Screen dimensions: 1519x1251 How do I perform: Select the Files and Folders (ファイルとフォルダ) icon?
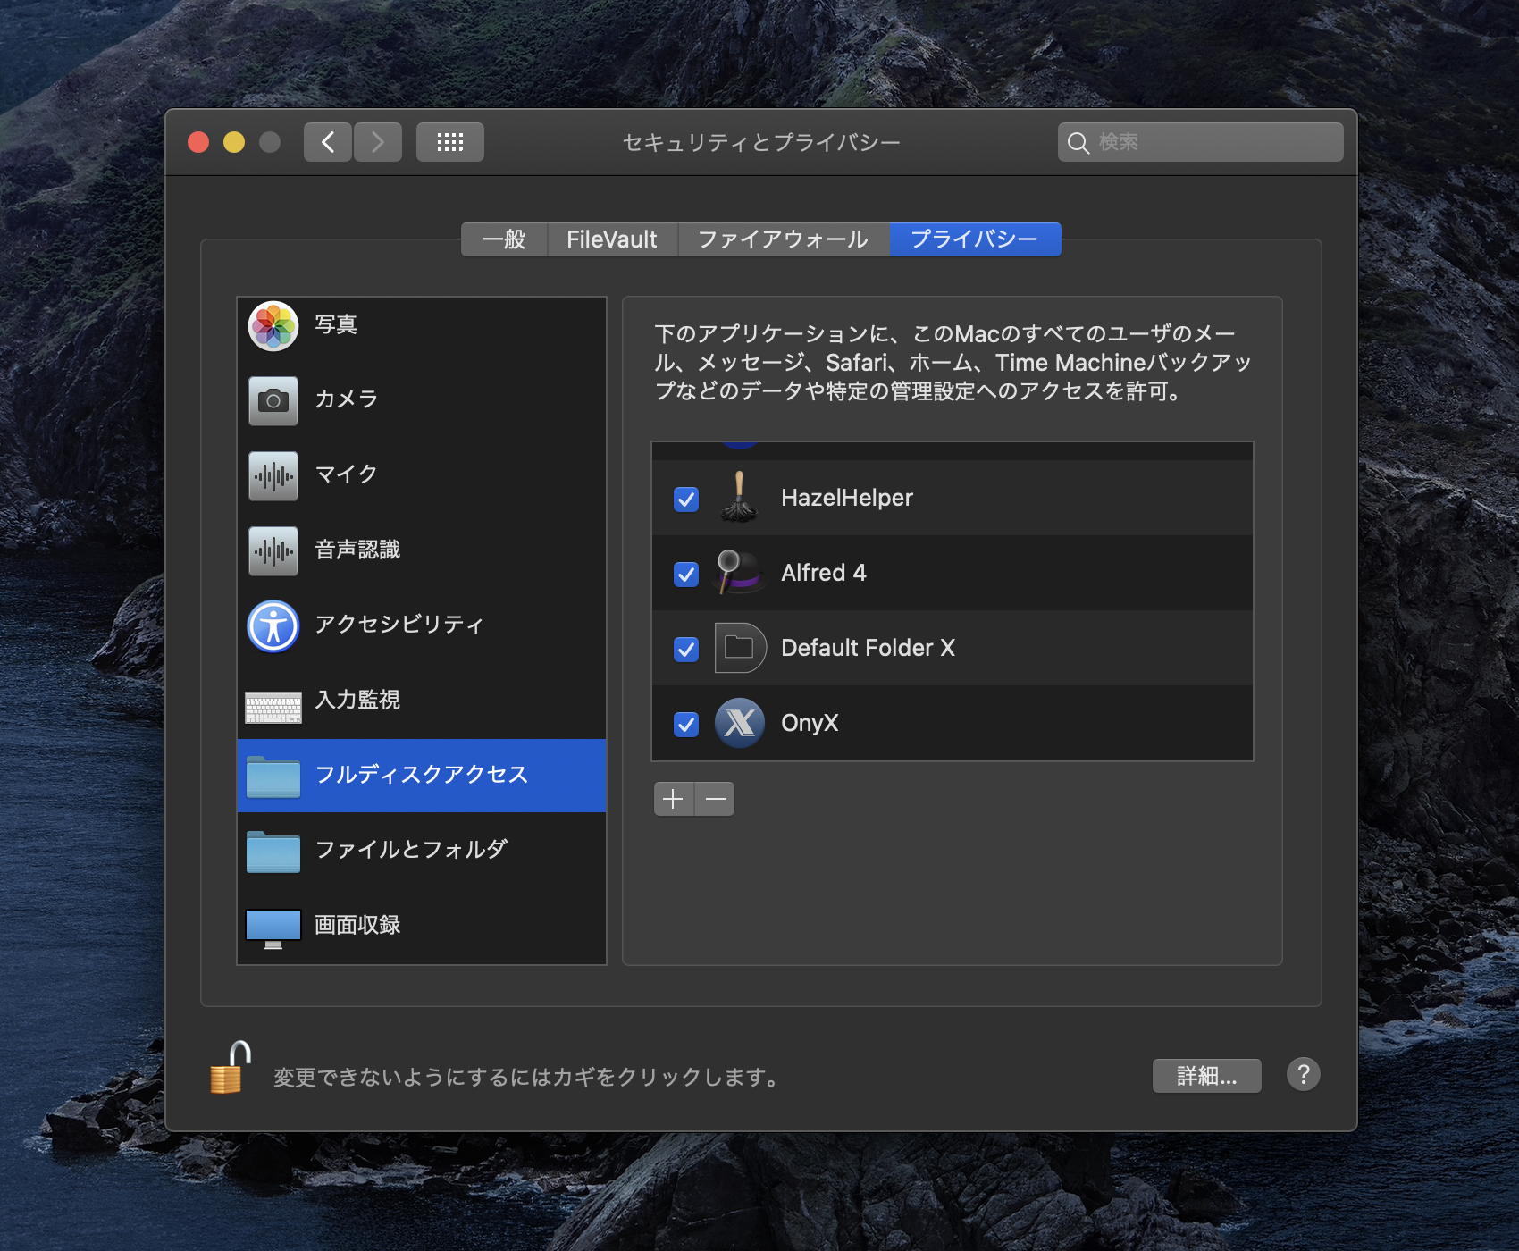tap(273, 852)
